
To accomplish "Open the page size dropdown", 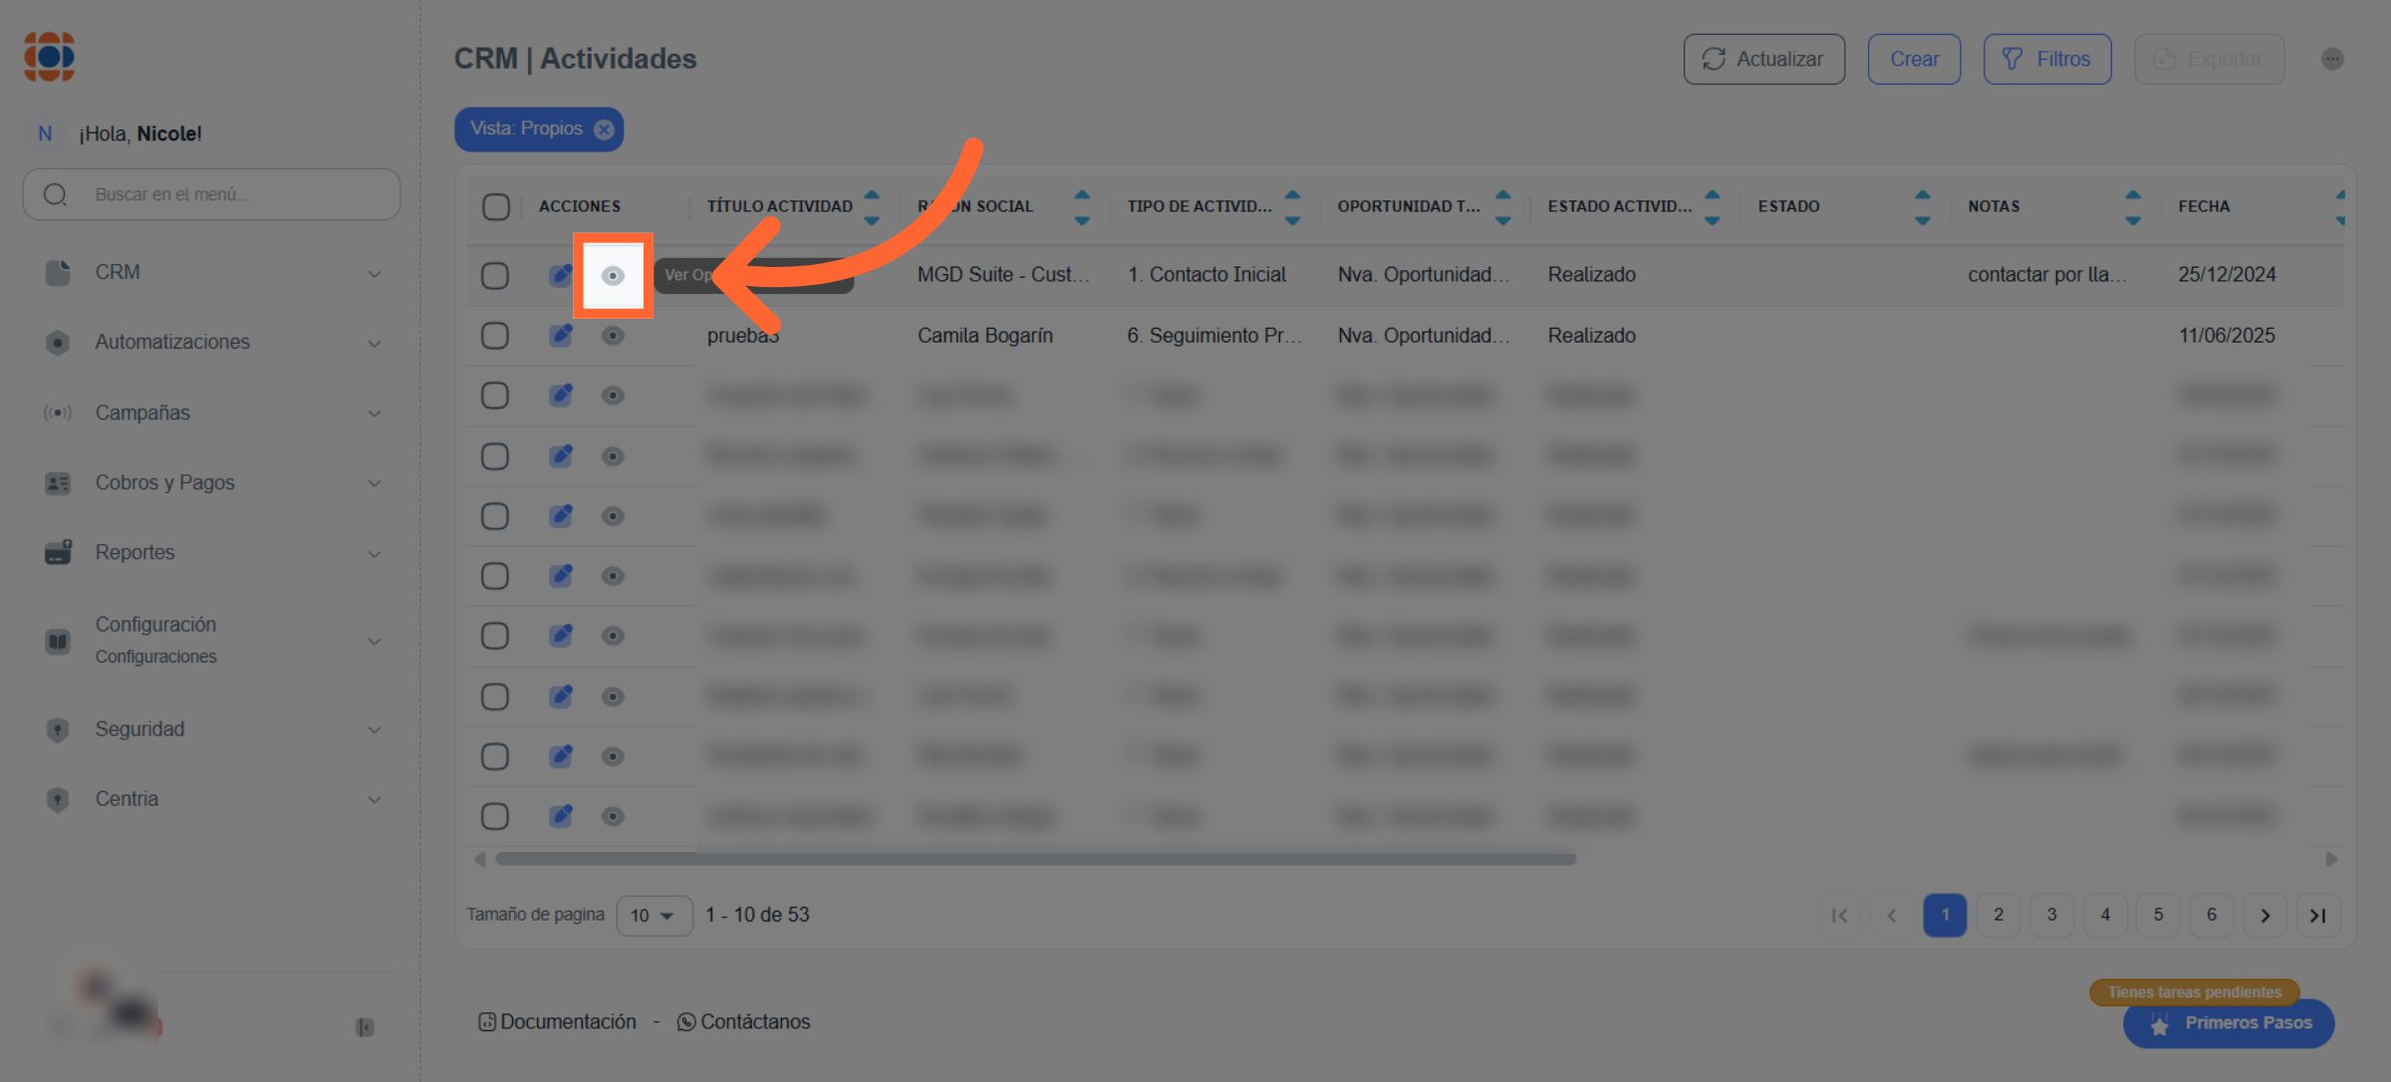I will coord(654,916).
